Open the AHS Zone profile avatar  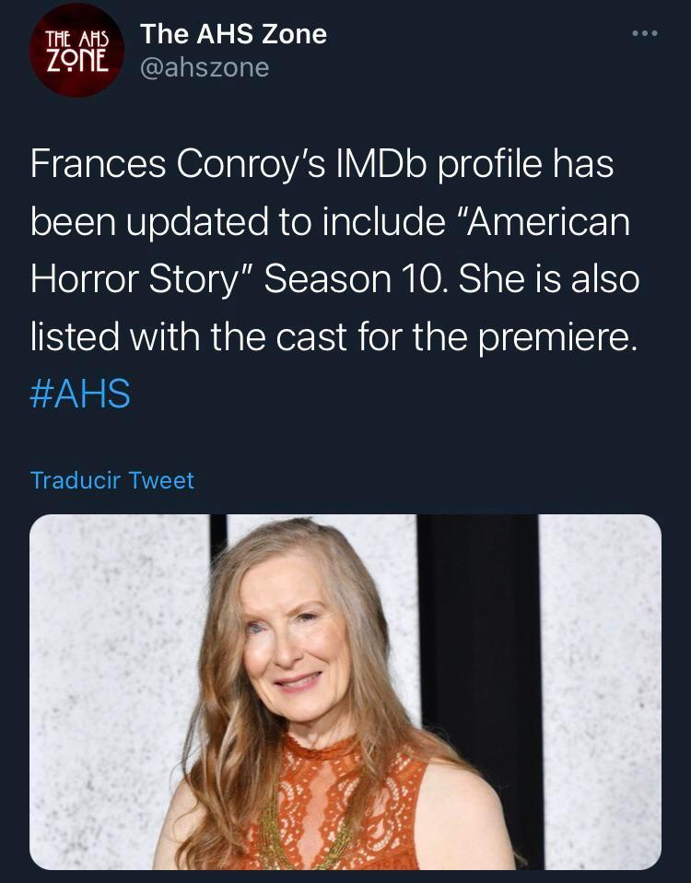(76, 50)
